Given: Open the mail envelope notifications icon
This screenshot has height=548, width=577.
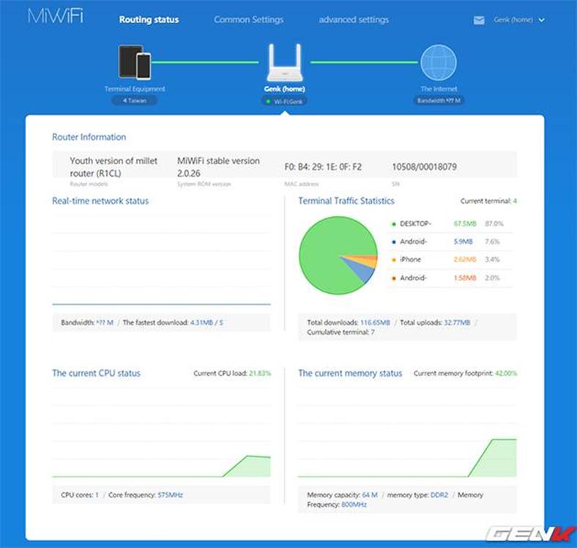Looking at the screenshot, I should coord(479,21).
